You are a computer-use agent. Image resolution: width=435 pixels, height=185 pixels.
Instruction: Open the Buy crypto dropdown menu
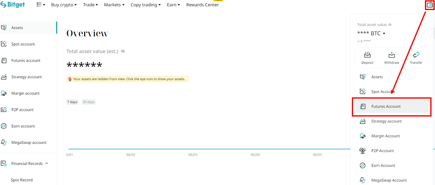(64, 5)
